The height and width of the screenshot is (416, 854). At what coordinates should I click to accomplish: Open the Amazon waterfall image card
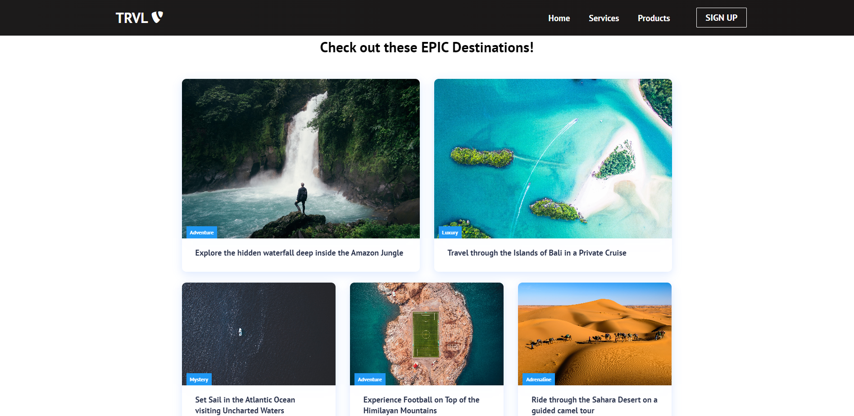301,159
